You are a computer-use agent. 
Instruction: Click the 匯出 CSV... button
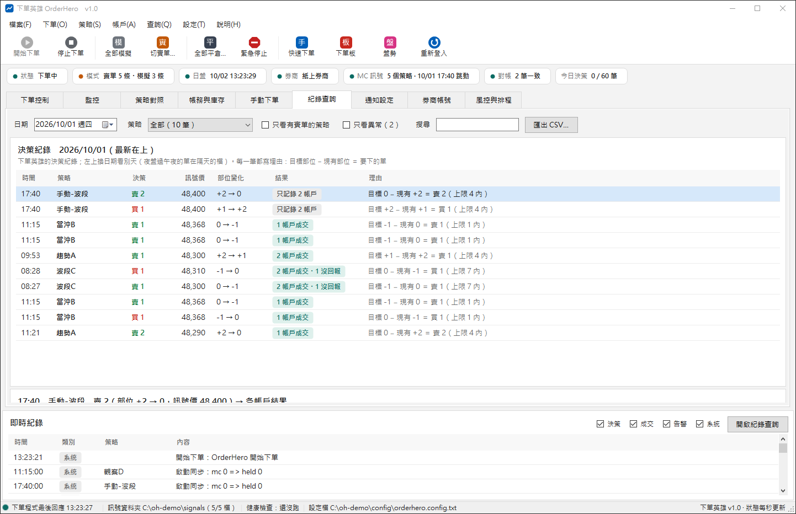click(551, 125)
